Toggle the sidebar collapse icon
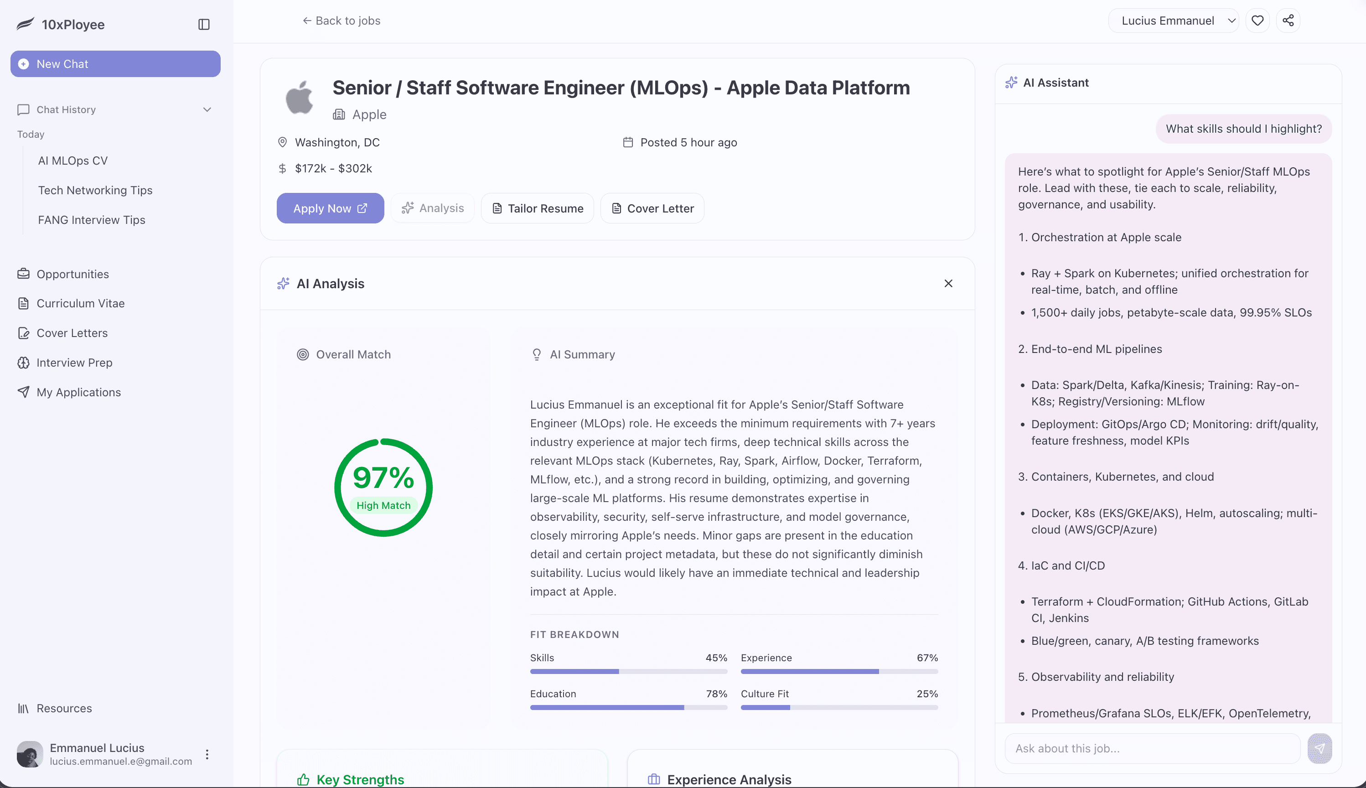 204,24
